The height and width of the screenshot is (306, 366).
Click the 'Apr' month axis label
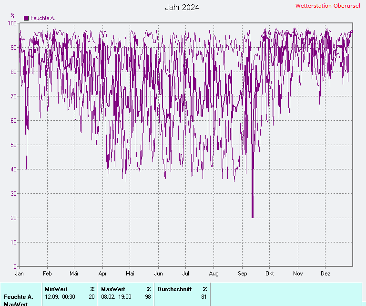tap(102, 274)
